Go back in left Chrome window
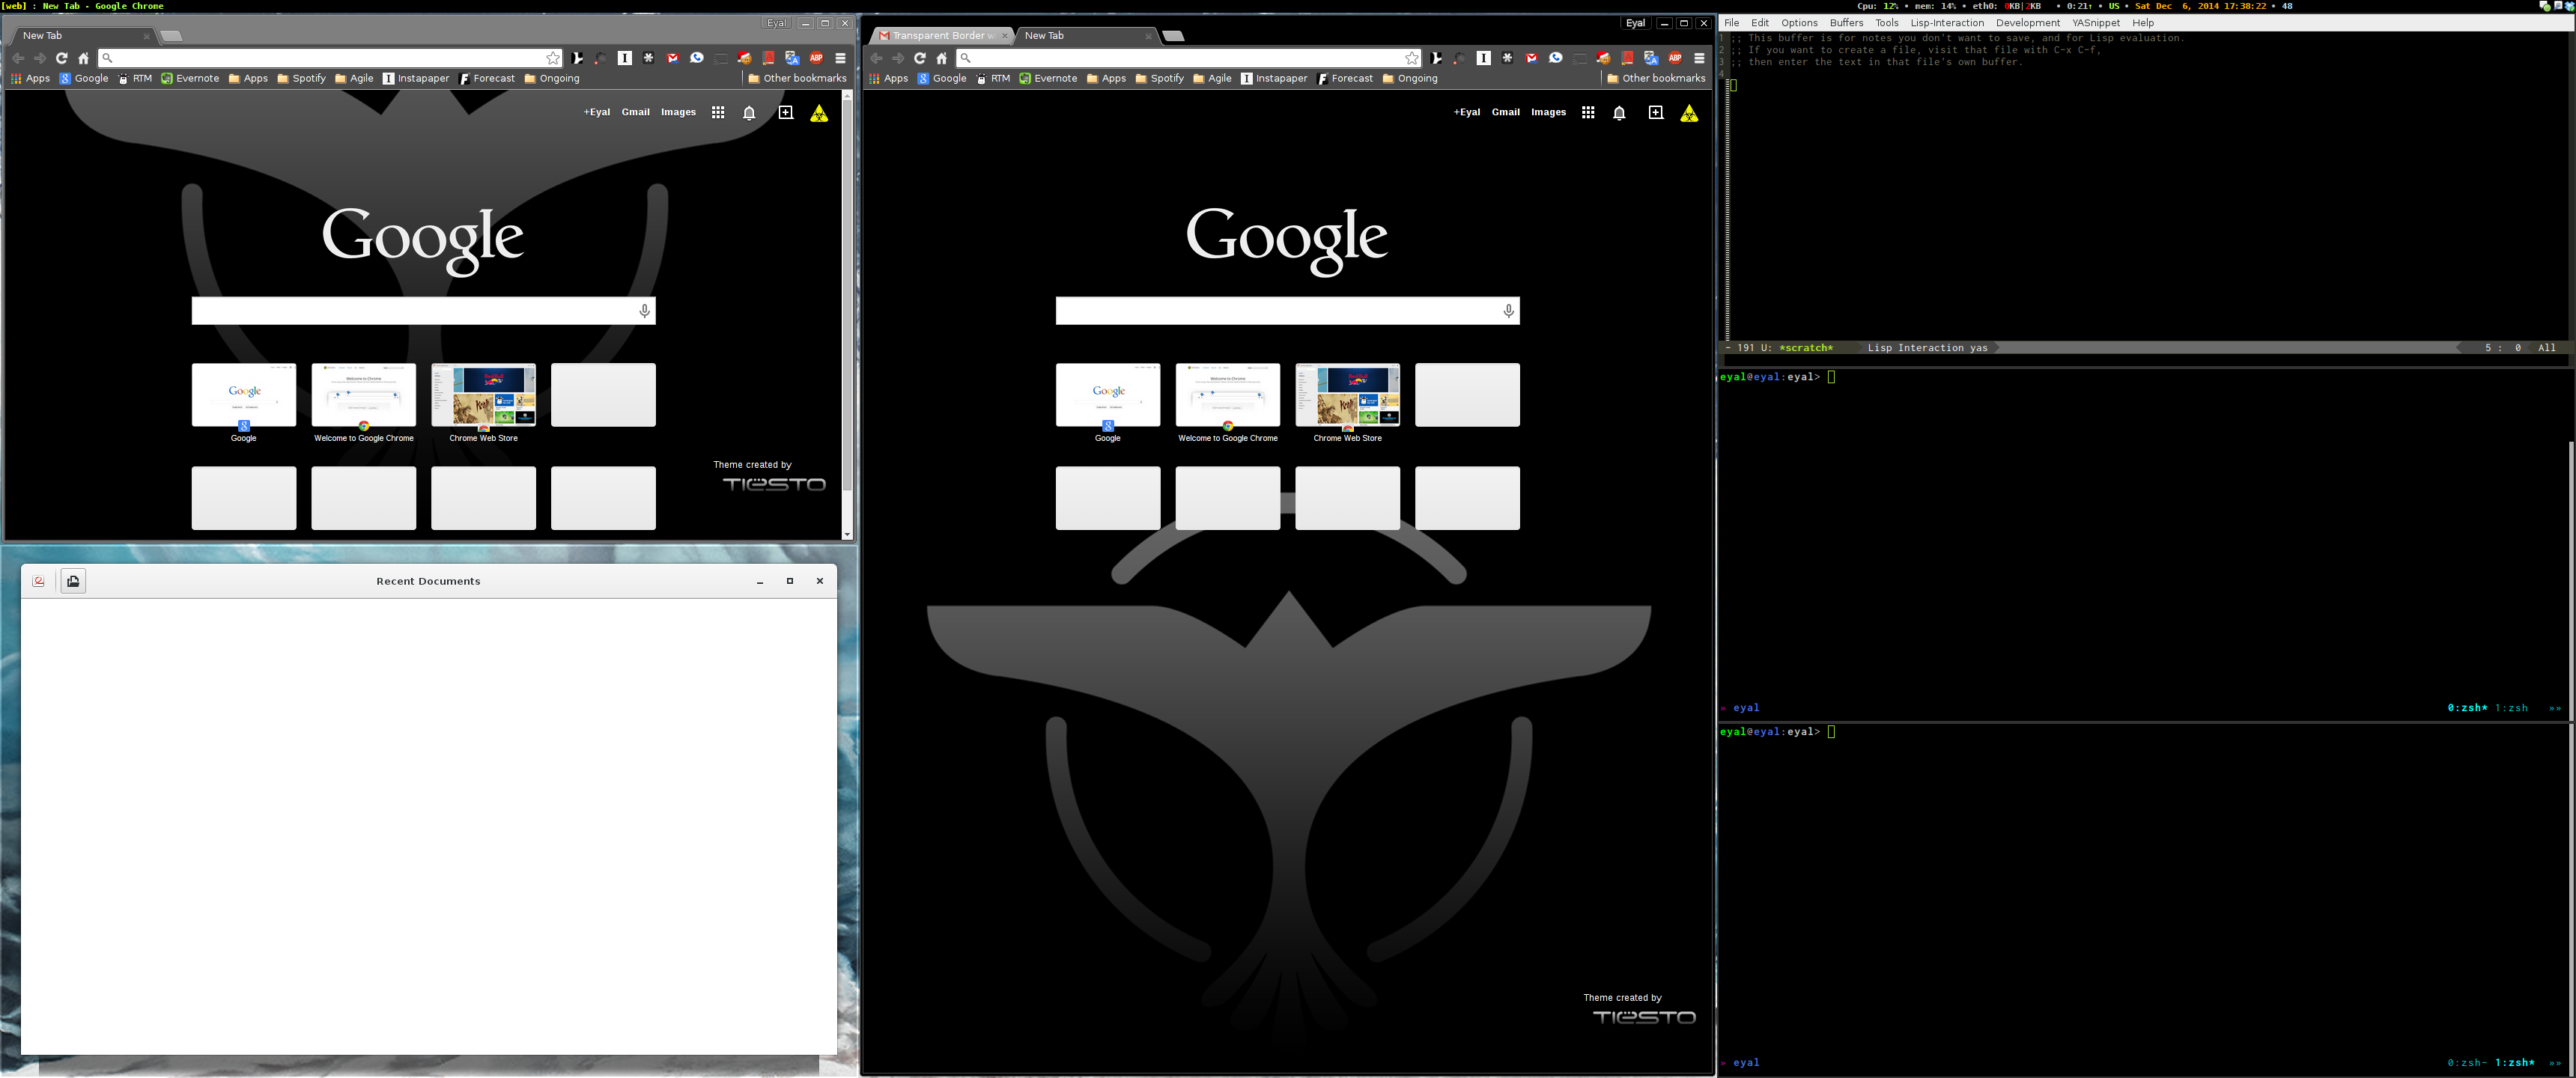Viewport: 2576px width, 1078px height. pyautogui.click(x=18, y=58)
